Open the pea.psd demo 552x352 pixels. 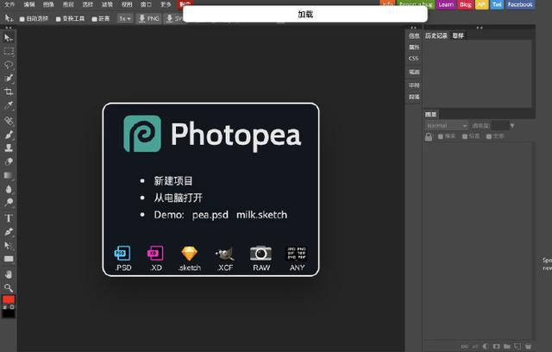click(x=210, y=215)
